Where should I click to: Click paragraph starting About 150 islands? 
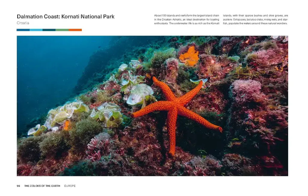click(186, 19)
